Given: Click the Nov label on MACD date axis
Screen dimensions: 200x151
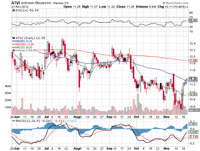Looking at the screenshot, I should coord(166,148).
